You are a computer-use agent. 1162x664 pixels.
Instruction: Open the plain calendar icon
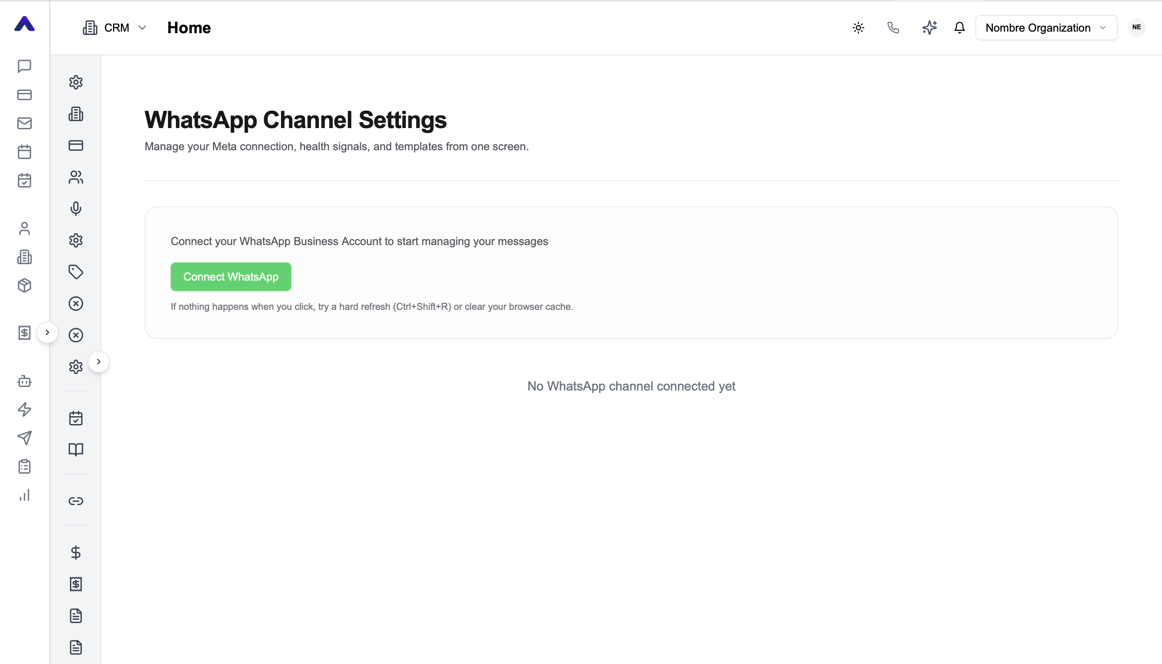(x=25, y=152)
